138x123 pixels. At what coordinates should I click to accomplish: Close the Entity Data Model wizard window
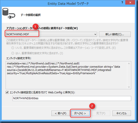pyautogui.click(x=130, y=2)
